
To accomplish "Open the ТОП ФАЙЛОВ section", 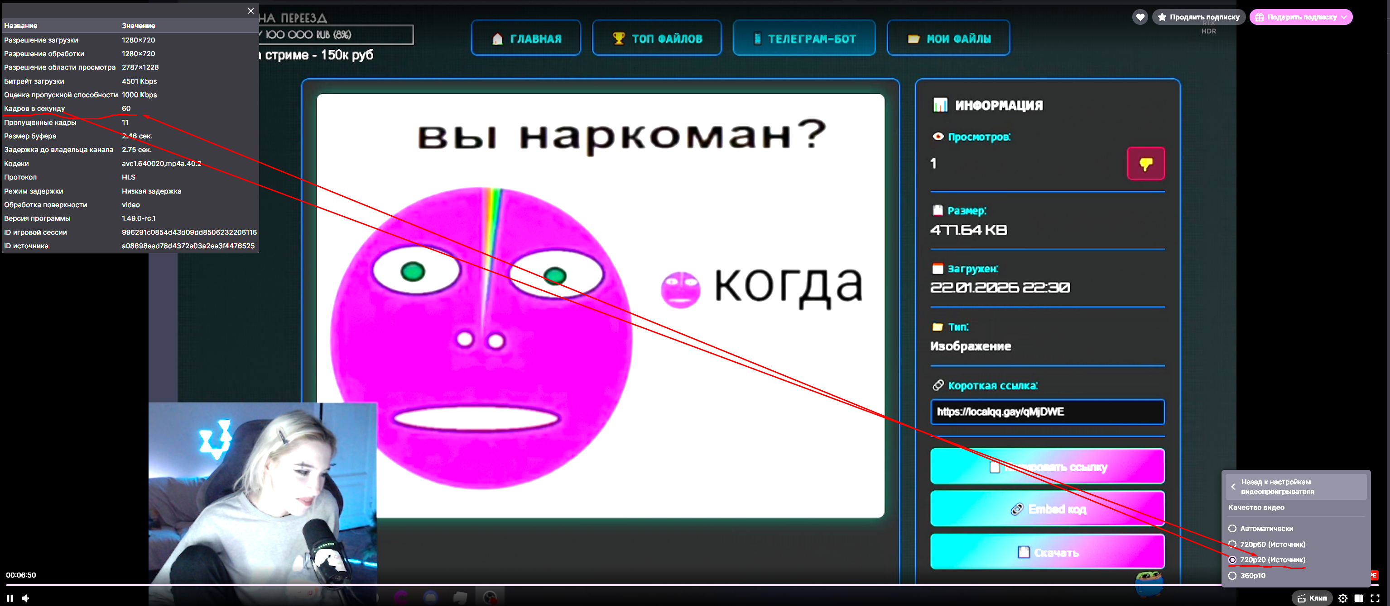I will (657, 38).
